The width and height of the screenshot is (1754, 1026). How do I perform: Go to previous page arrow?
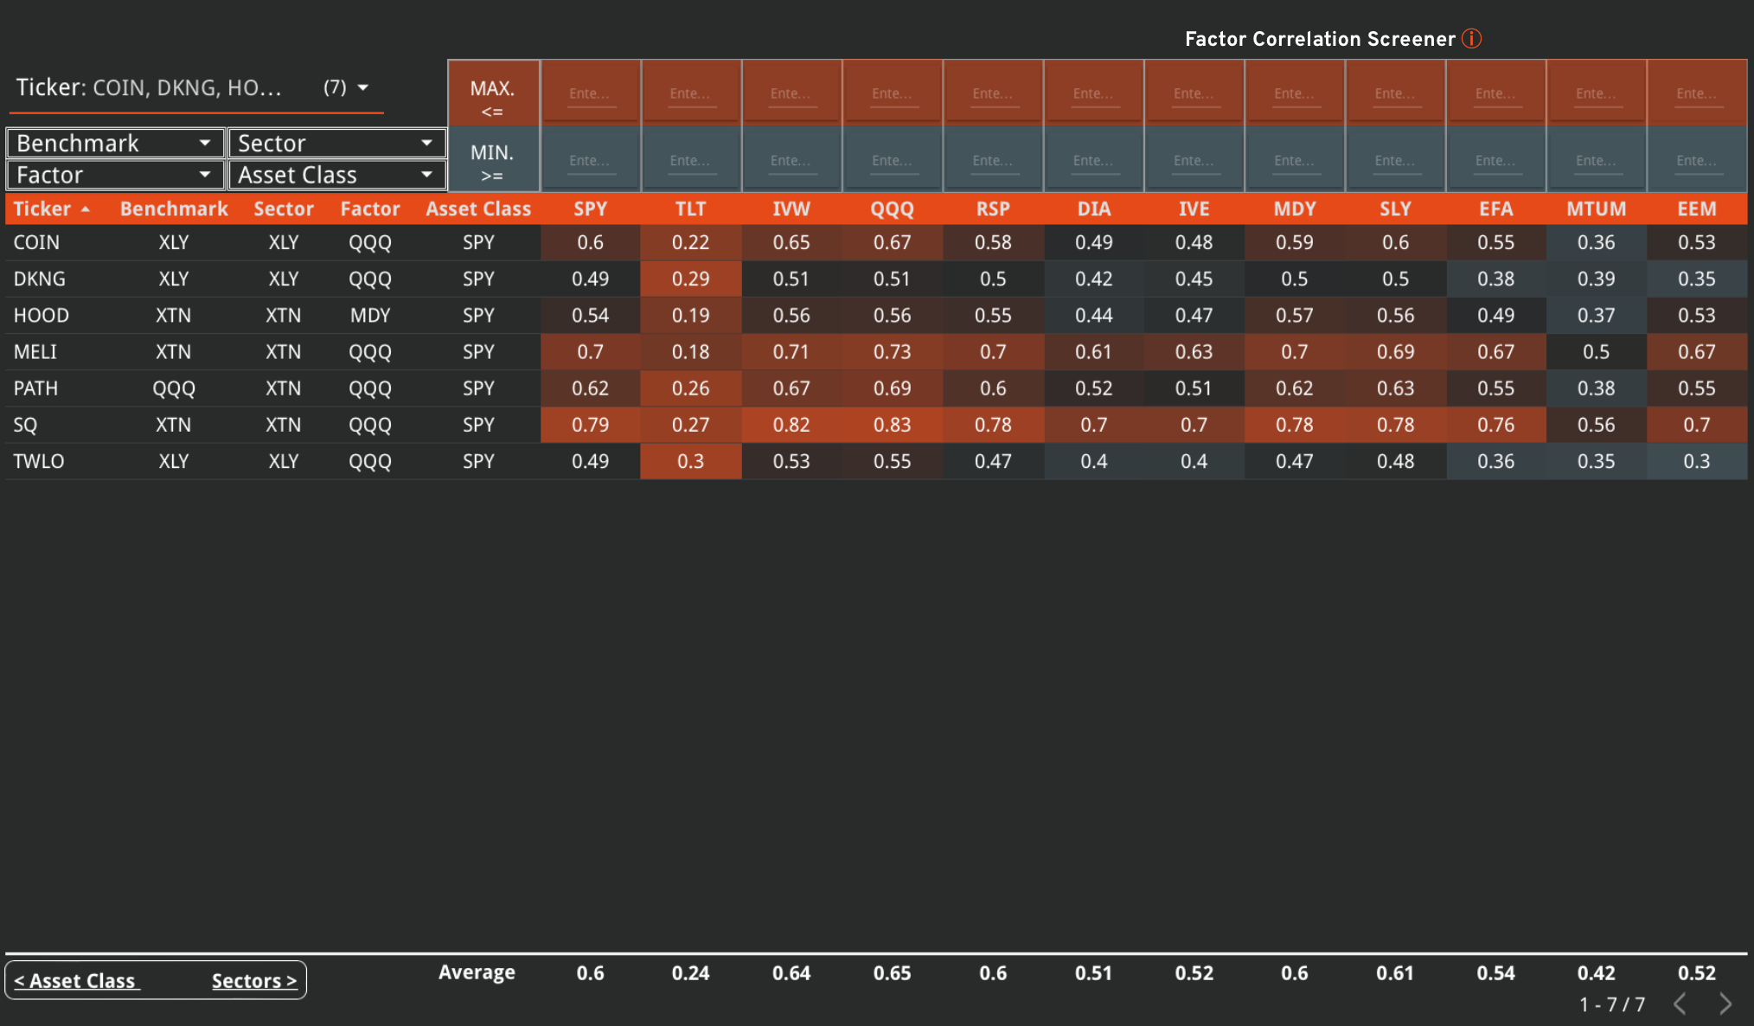1680,1004
